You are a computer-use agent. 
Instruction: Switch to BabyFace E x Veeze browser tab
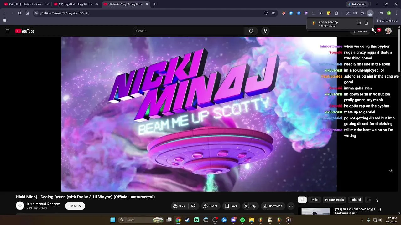click(27, 4)
